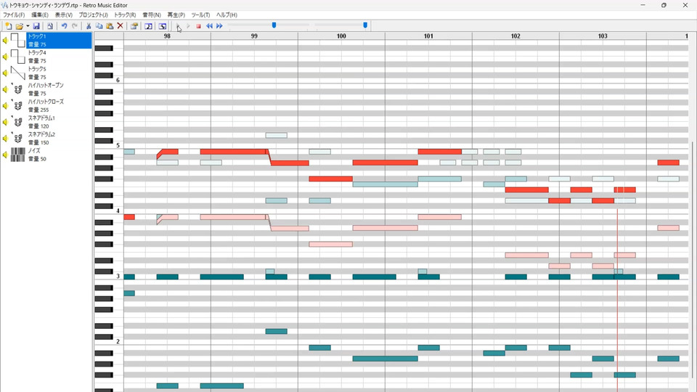Save project with floppy disk icon
The width and height of the screenshot is (697, 392).
[x=36, y=26]
